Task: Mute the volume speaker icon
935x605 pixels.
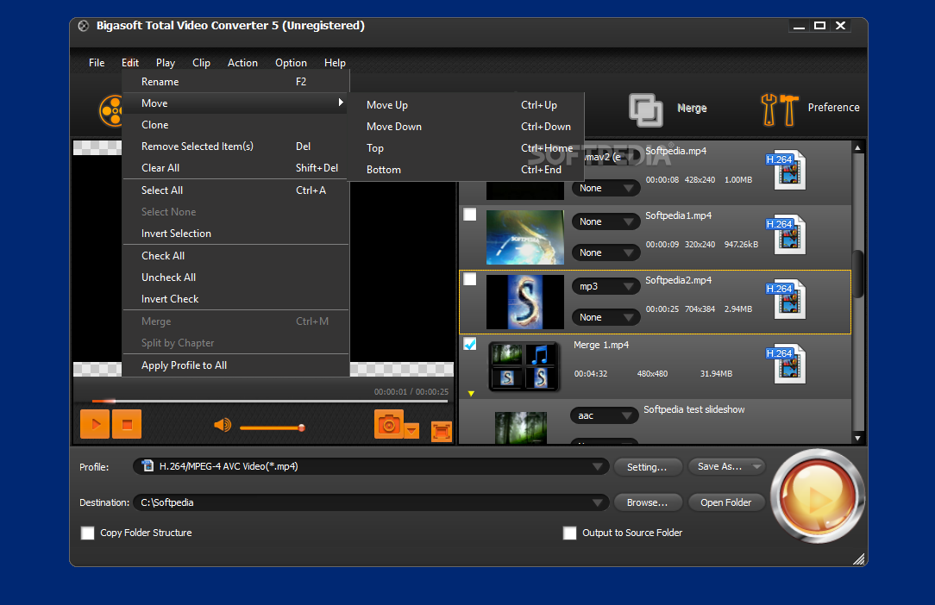Action: click(223, 425)
